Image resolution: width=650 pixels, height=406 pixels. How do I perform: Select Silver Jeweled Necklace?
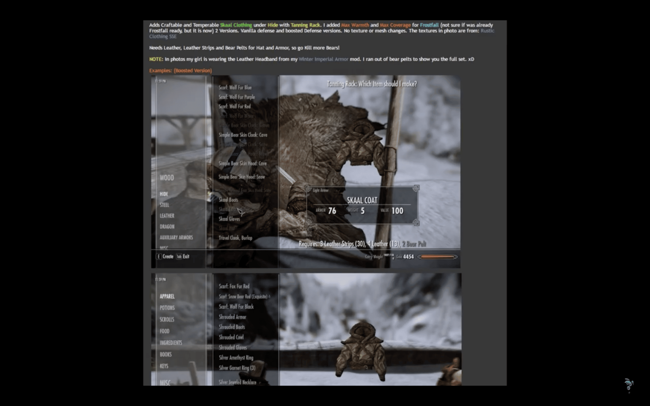(237, 382)
